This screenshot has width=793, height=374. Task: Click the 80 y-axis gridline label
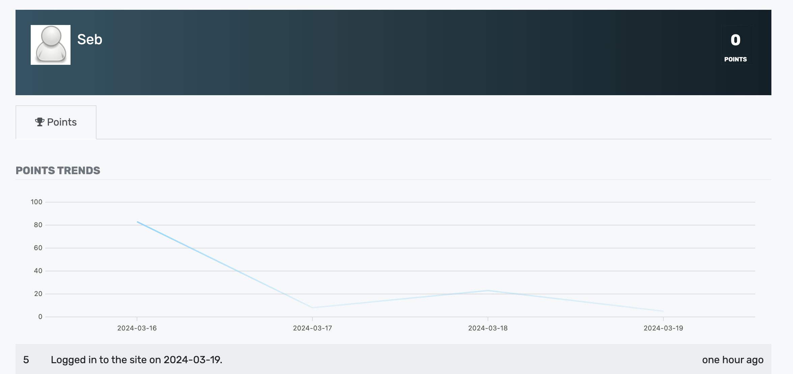click(38, 225)
